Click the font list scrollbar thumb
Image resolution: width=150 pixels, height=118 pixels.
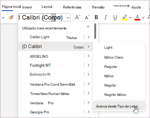coord(95,31)
